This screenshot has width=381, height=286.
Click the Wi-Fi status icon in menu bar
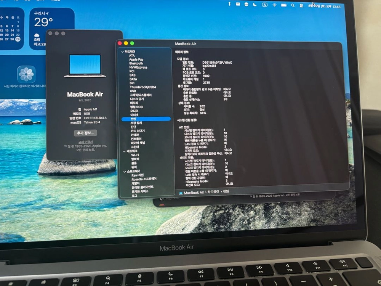pyautogui.click(x=274, y=5)
